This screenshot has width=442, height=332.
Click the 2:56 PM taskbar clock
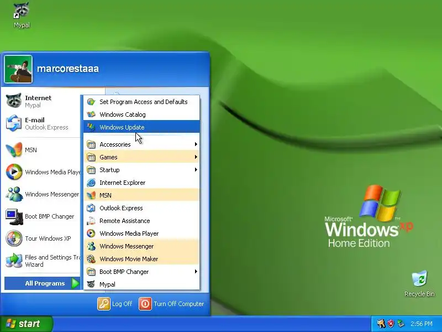[x=421, y=324]
